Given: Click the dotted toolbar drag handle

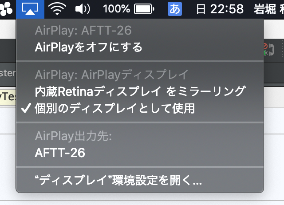Looking at the screenshot, I should [x=283, y=49].
